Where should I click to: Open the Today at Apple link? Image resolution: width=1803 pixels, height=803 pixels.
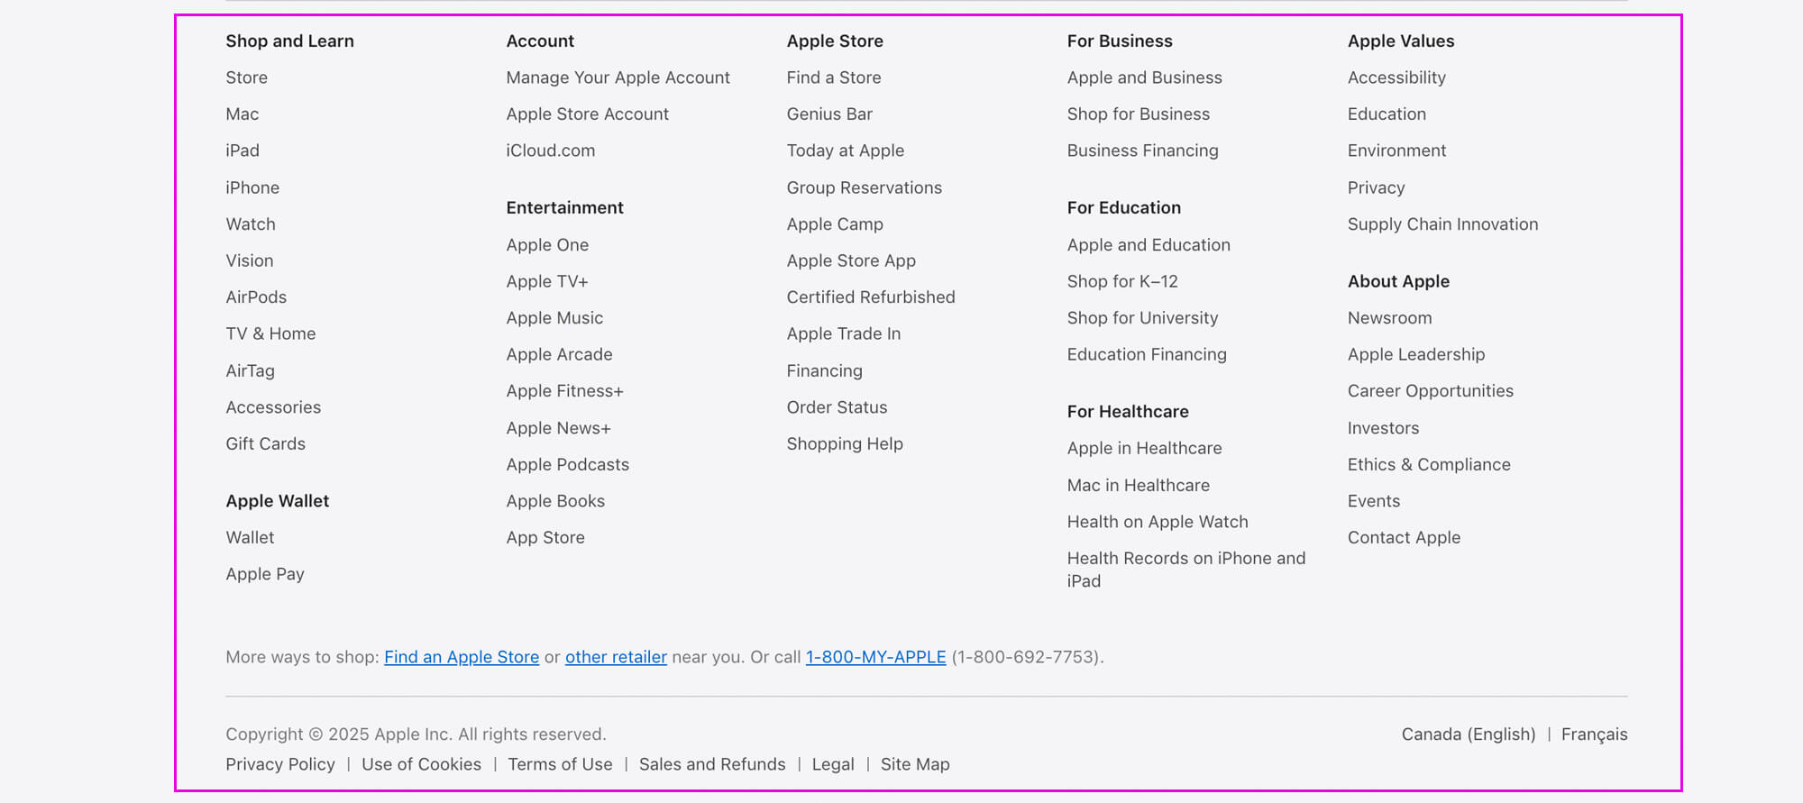pos(845,151)
